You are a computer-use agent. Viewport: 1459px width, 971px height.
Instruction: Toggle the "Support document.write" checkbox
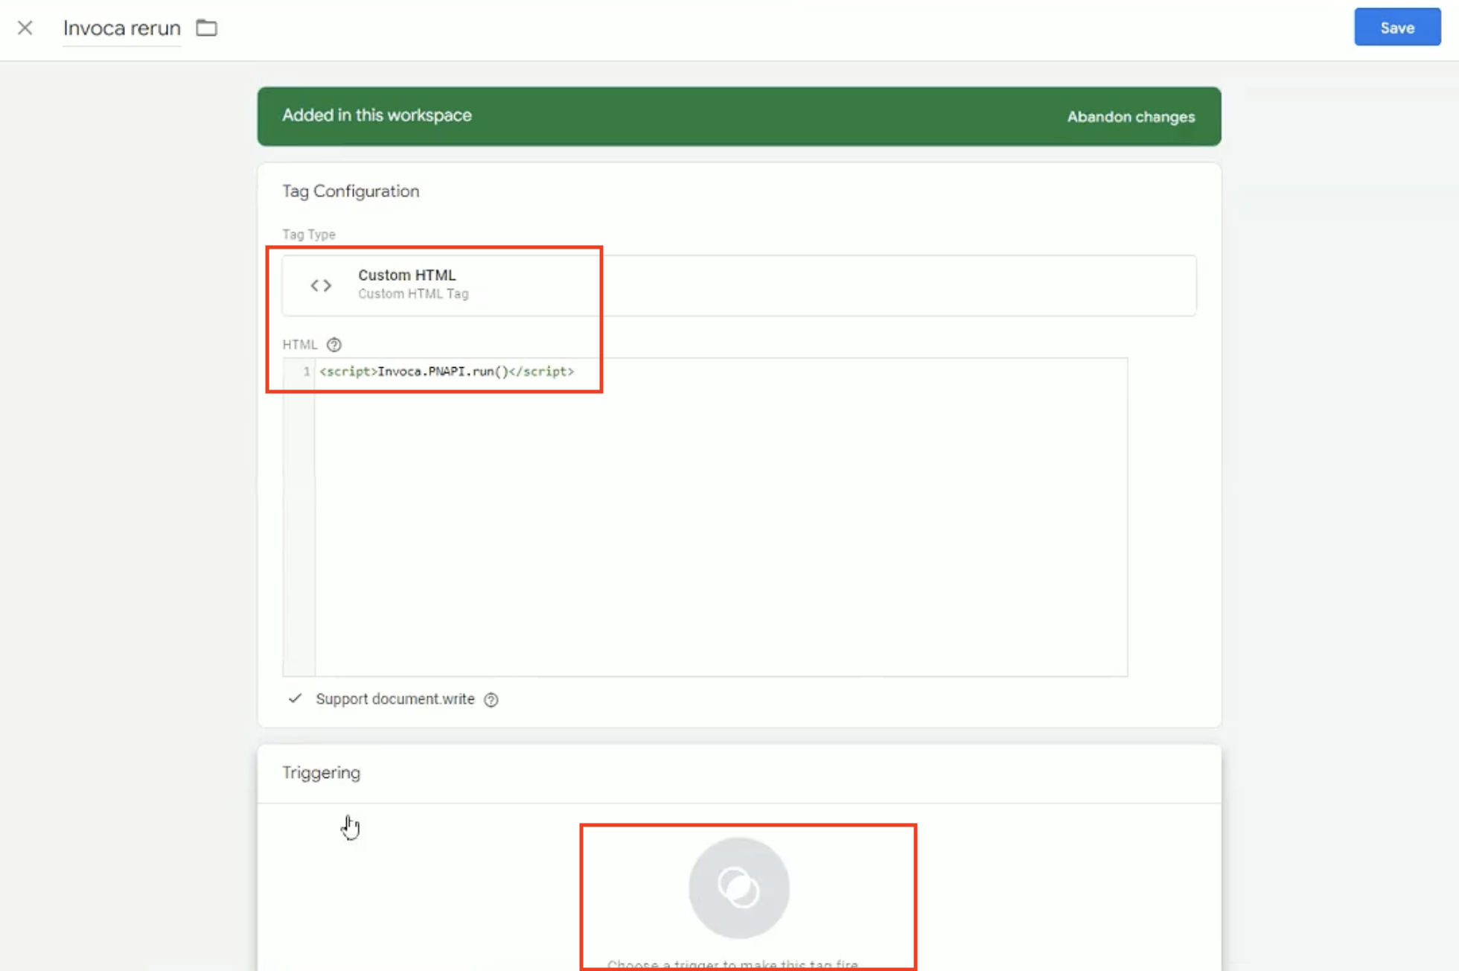point(295,698)
